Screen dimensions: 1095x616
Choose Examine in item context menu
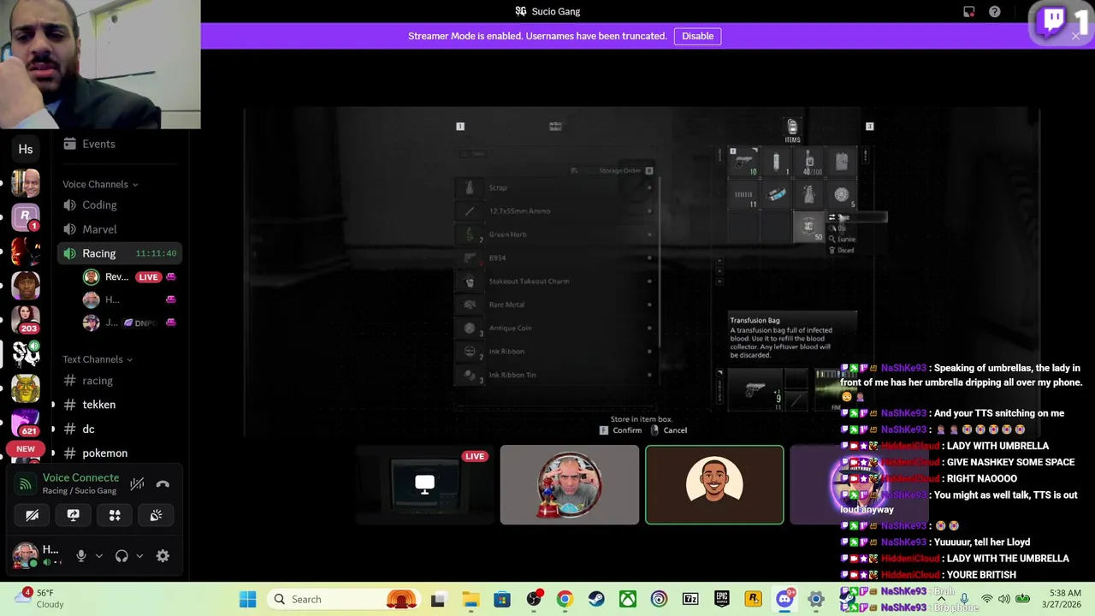tap(842, 240)
